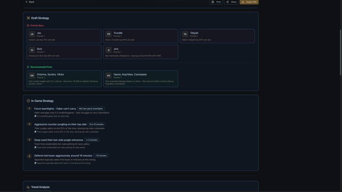Click step number 2 circle

(29, 124)
